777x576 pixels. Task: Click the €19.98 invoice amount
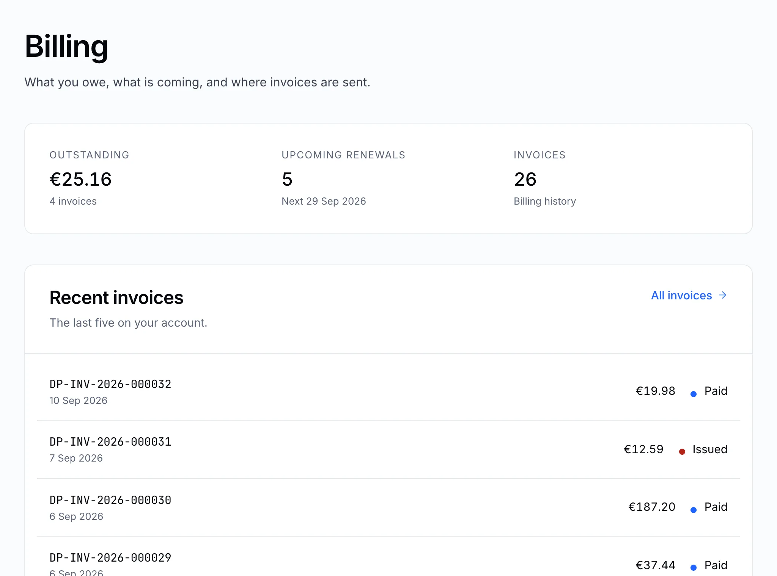click(655, 391)
